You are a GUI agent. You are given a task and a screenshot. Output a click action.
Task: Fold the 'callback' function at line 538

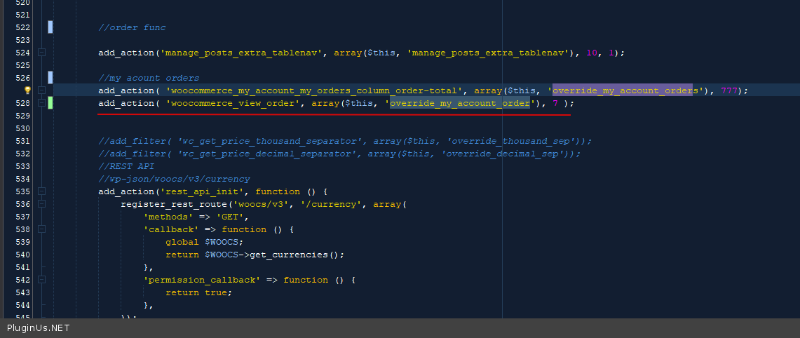(x=42, y=229)
